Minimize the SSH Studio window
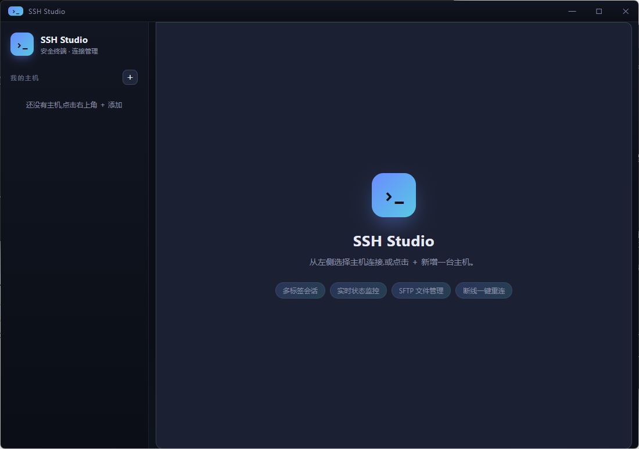639x449 pixels. (572, 12)
